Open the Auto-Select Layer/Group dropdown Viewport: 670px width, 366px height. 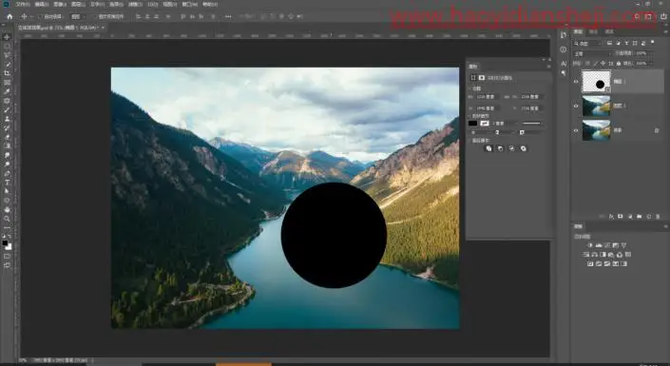coord(77,17)
